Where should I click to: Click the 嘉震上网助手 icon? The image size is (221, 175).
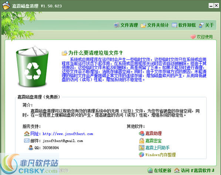[141, 148]
